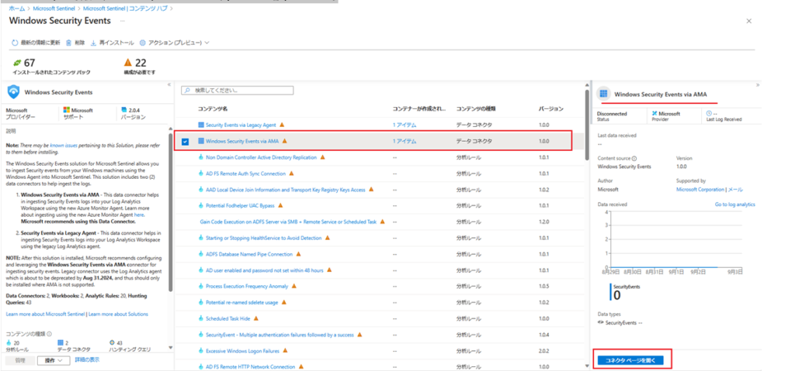The height and width of the screenshot is (371, 795).
Task: Open ADFS Database Named Pipe Connection rule
Action: point(249,254)
